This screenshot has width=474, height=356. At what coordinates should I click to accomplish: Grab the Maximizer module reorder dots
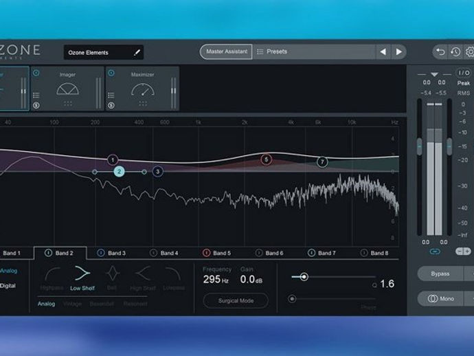click(143, 104)
